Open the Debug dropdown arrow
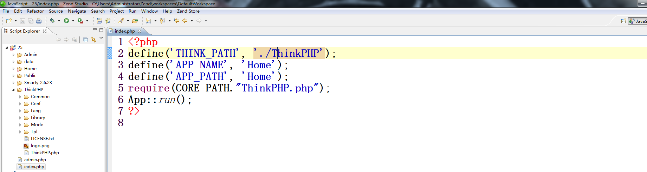647x172 pixels. 59,21
